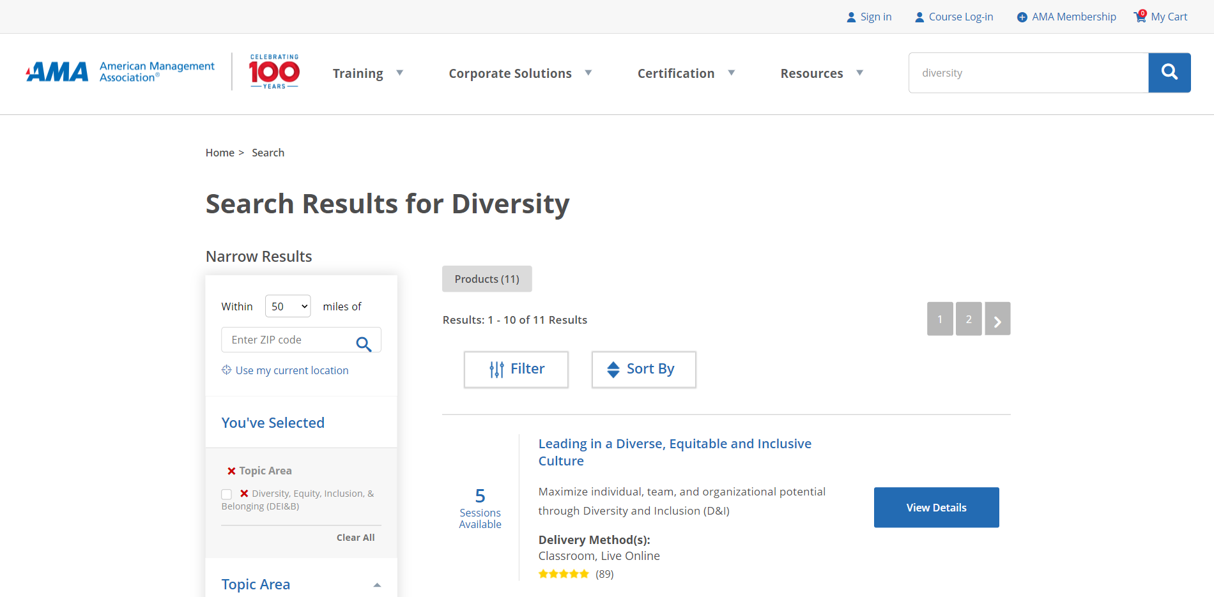
Task: Click the AMA Membership plus icon
Action: coord(1022,17)
